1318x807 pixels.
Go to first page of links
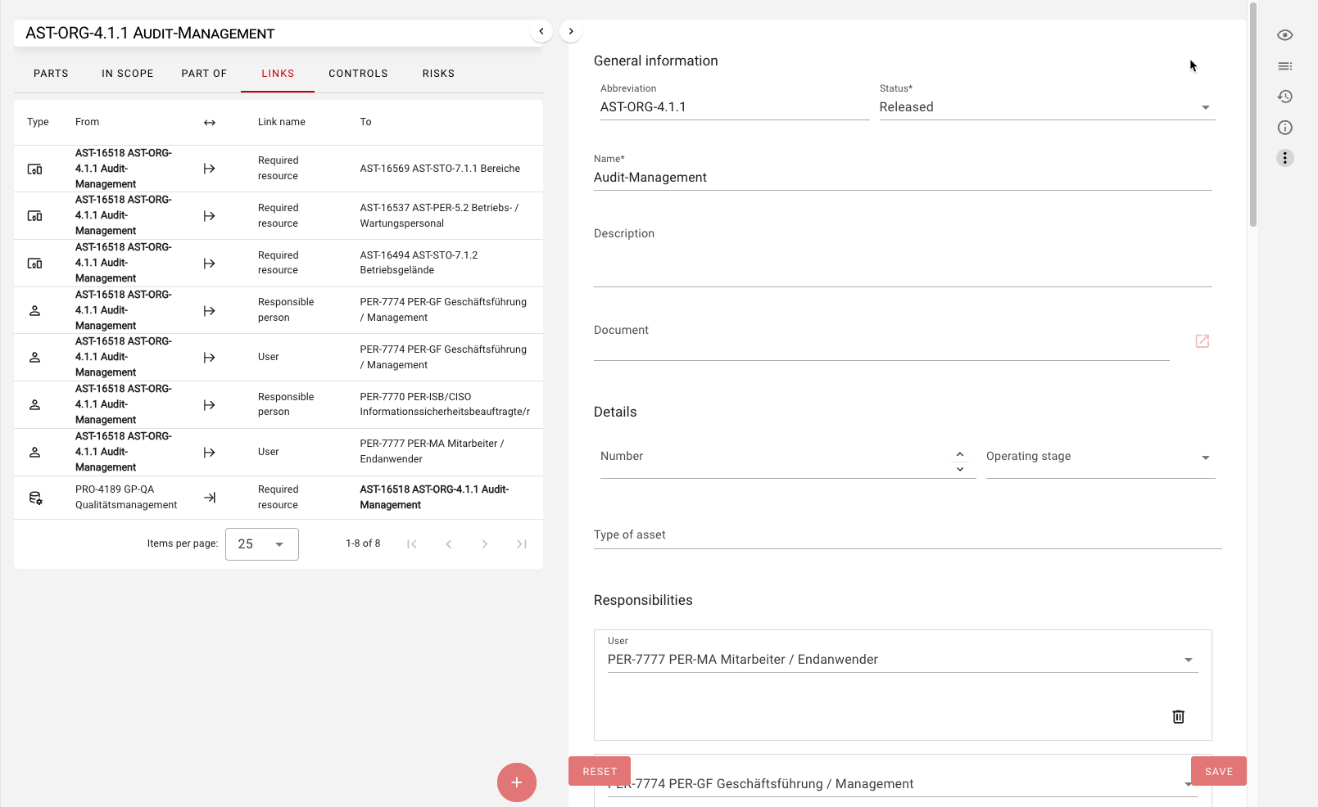412,544
